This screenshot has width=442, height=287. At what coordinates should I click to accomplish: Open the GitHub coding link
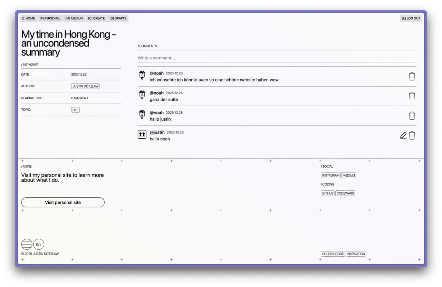click(x=328, y=193)
